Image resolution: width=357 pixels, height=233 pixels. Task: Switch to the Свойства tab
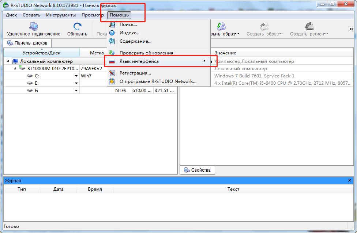[198, 170]
